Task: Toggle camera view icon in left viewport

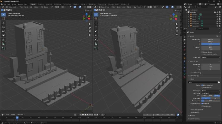Action: click(90, 31)
